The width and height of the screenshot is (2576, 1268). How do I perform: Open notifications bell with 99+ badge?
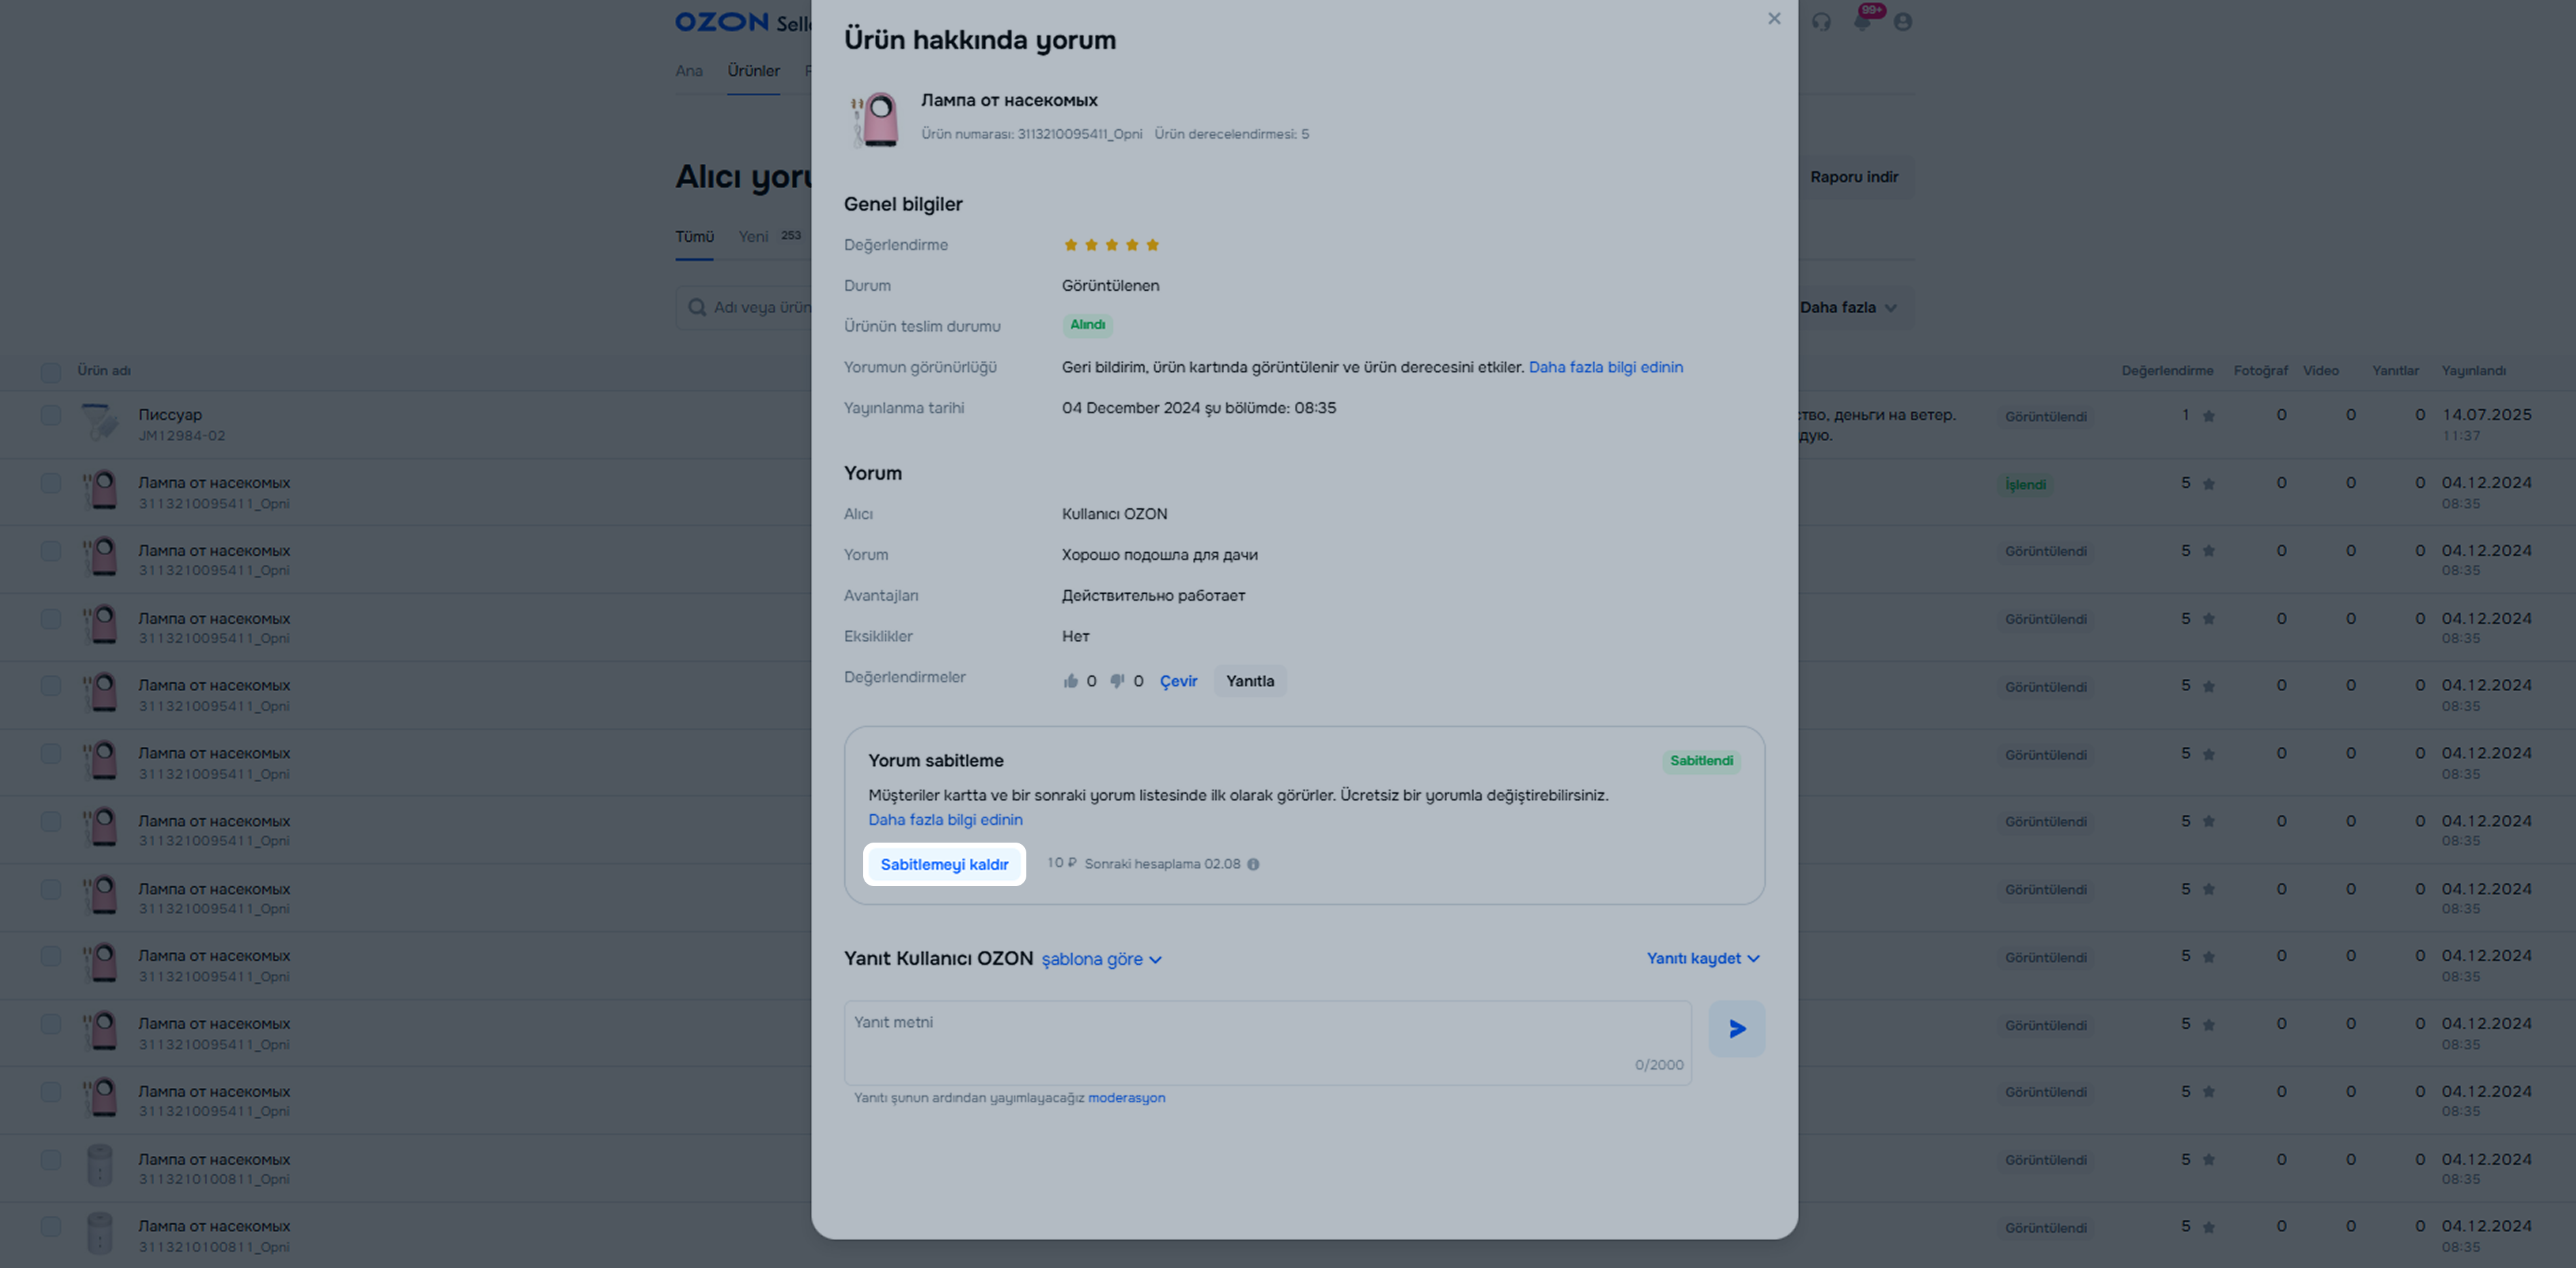pos(1863,20)
